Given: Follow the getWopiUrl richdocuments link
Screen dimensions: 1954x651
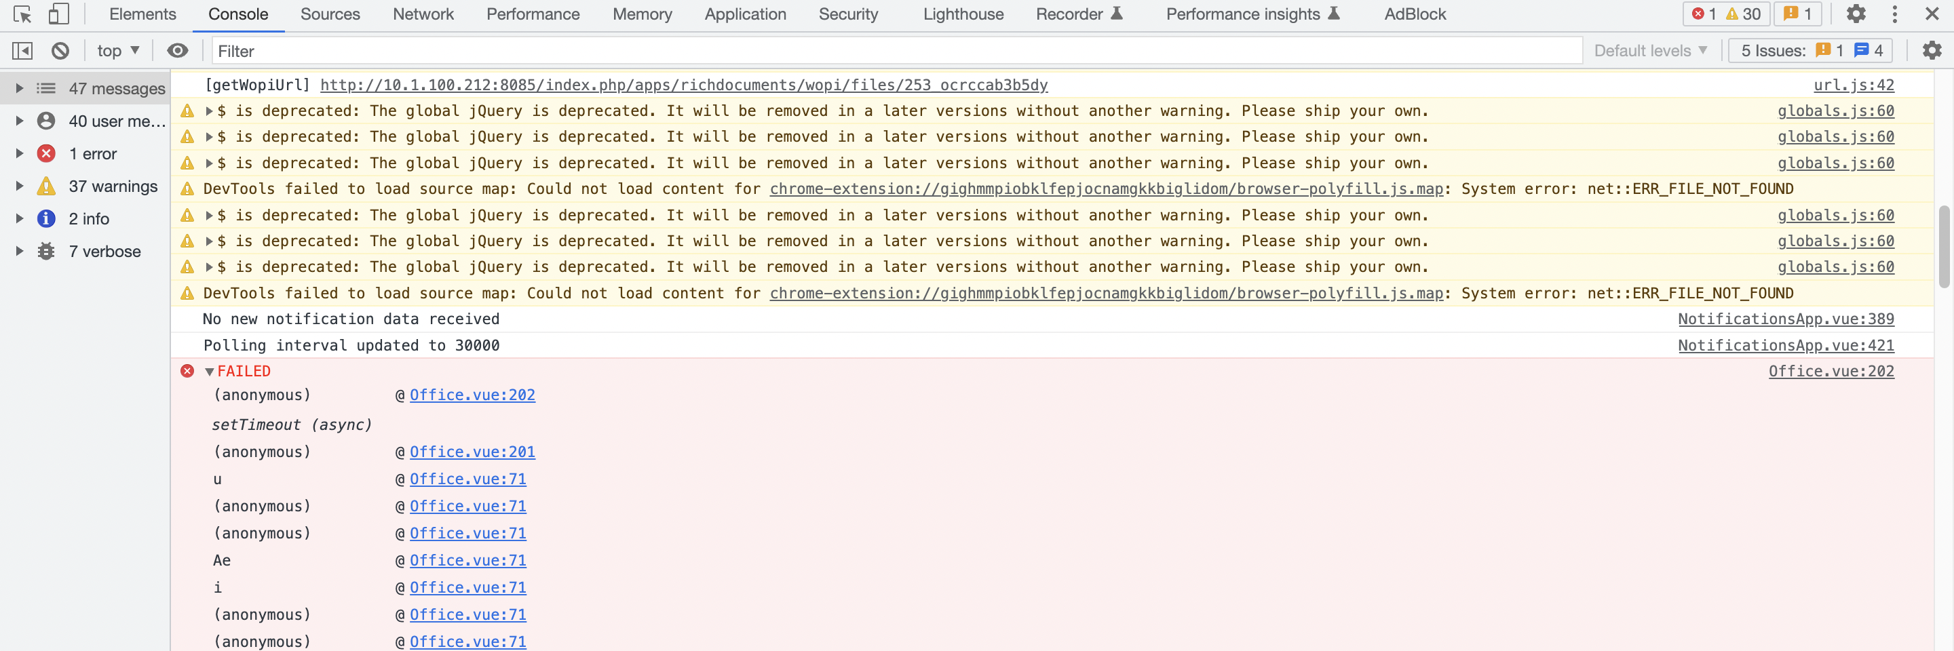Looking at the screenshot, I should point(684,85).
